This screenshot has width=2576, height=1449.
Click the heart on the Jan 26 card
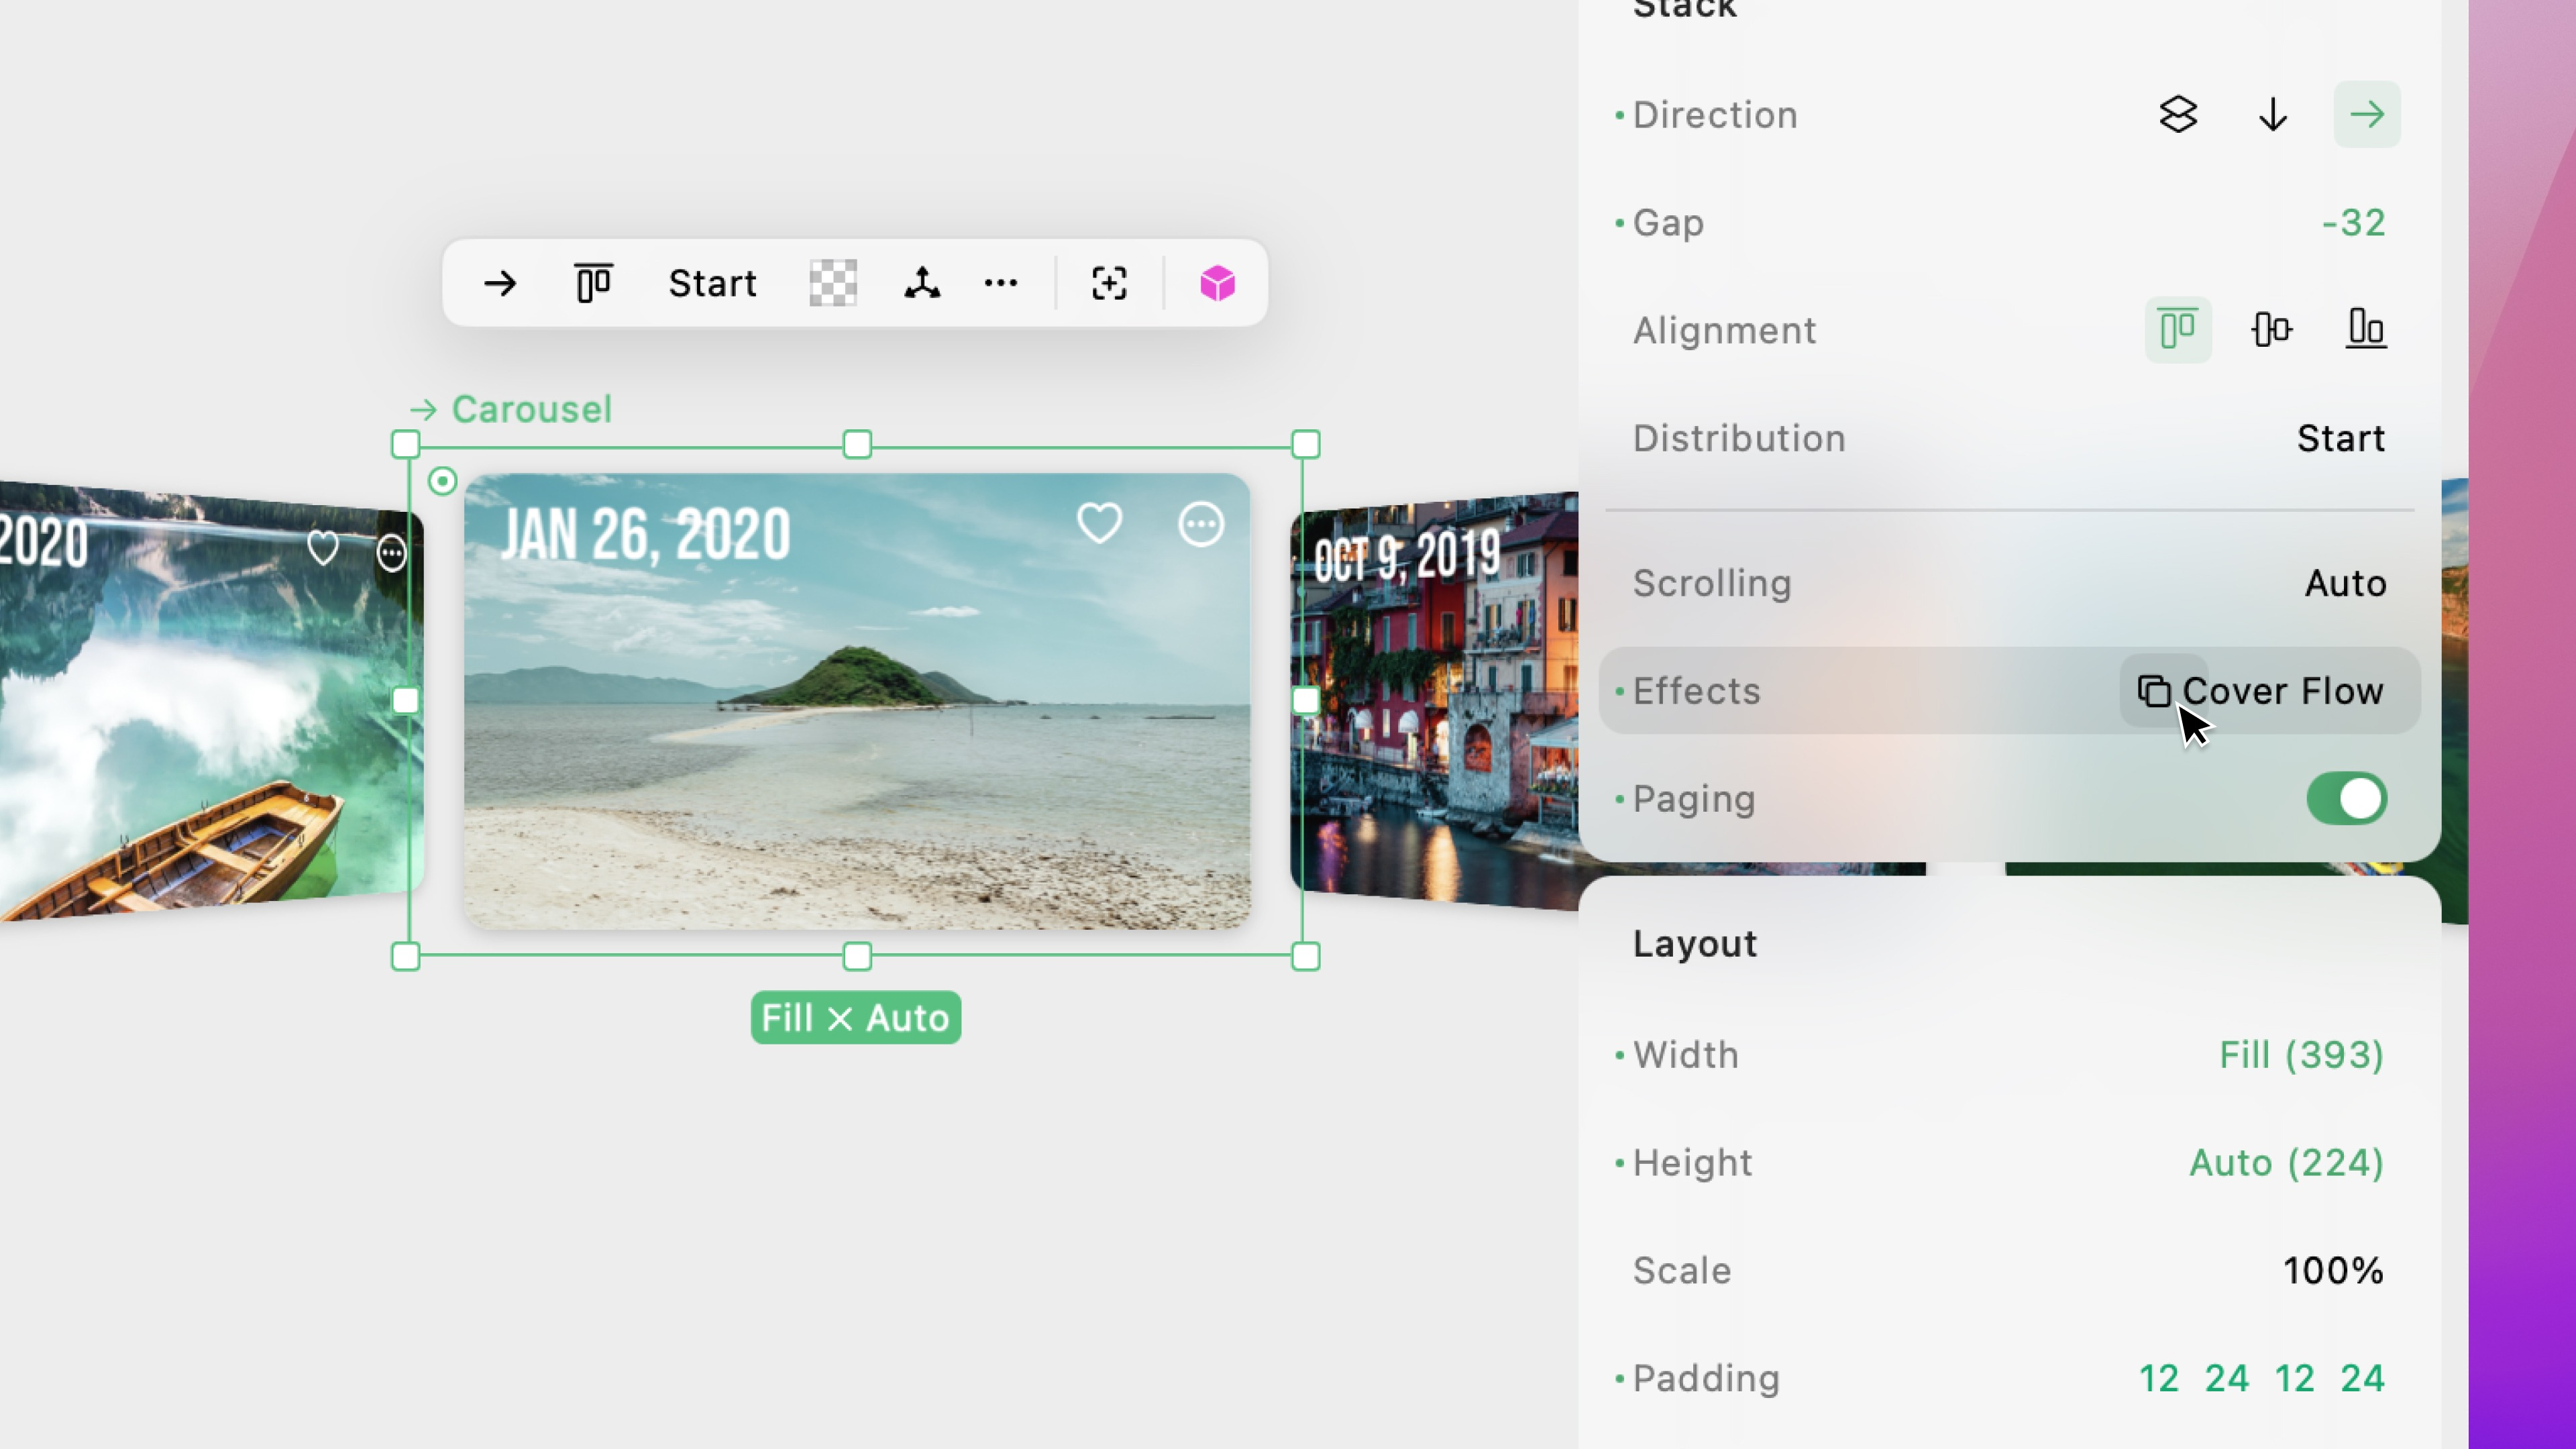tap(1099, 523)
